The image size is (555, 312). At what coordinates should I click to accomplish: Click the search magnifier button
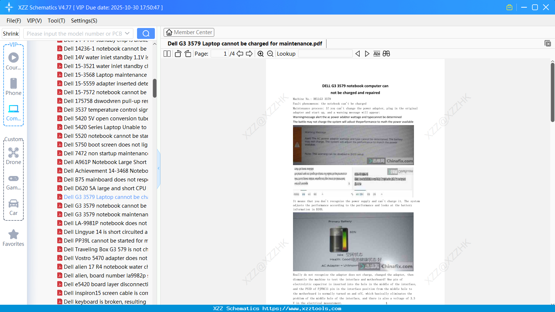click(x=146, y=33)
